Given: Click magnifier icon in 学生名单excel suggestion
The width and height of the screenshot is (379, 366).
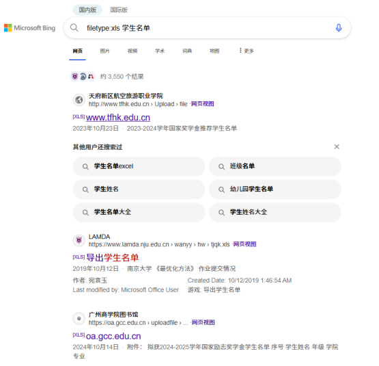Looking at the screenshot, I should pyautogui.click(x=85, y=167).
